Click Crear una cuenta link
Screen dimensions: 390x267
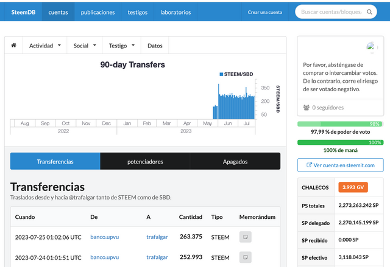(265, 12)
